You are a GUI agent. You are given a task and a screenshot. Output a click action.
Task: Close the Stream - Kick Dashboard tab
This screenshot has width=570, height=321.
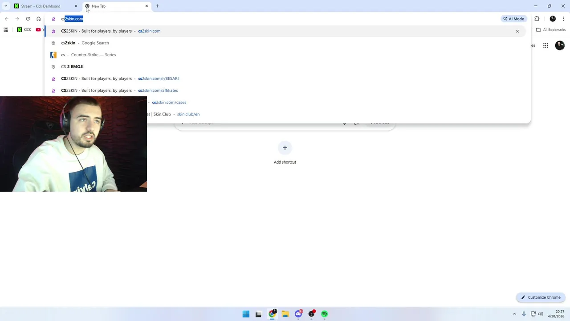point(76,6)
